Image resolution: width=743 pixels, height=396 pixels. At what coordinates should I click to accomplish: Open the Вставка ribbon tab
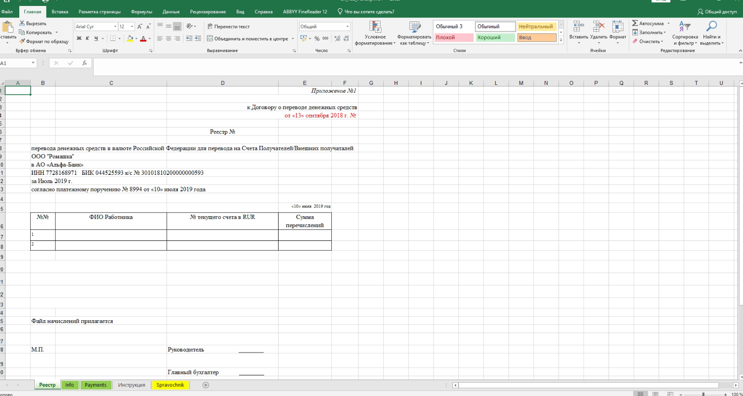(x=60, y=12)
